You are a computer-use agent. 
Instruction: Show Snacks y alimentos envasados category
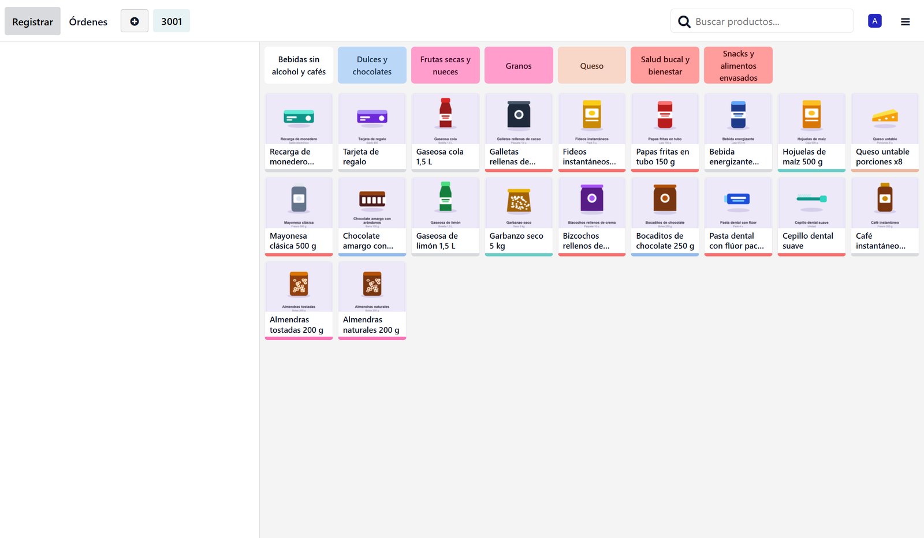738,65
